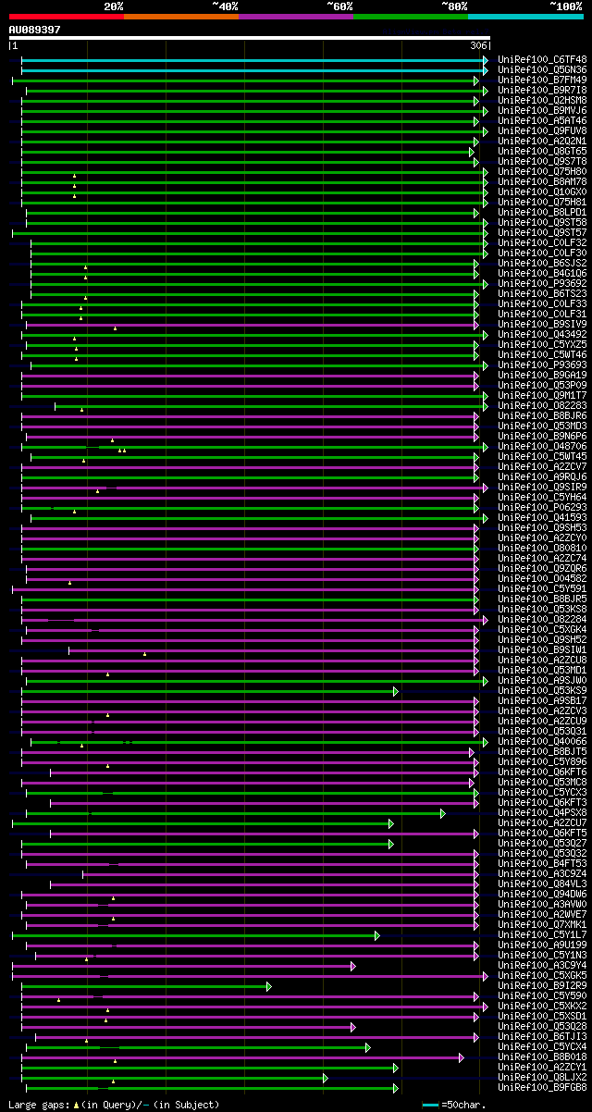Select the UniRef100_Q8GT65 label

(x=542, y=151)
